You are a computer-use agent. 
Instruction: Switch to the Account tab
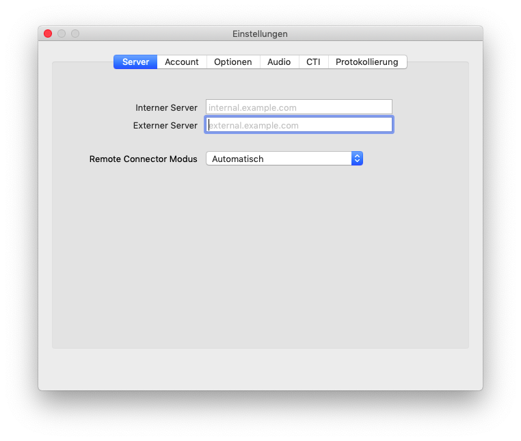tap(181, 62)
